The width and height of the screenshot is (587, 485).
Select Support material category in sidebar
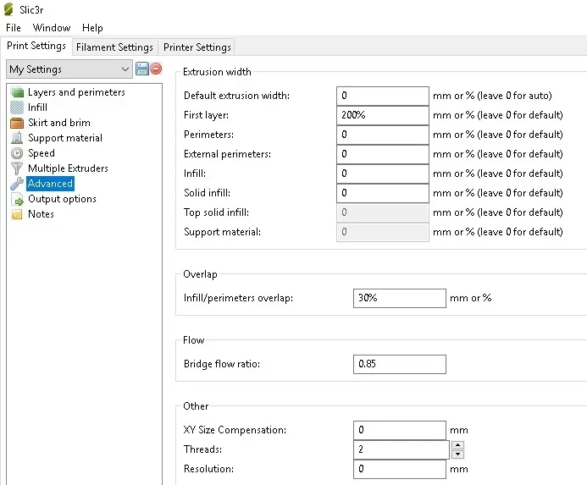[65, 138]
